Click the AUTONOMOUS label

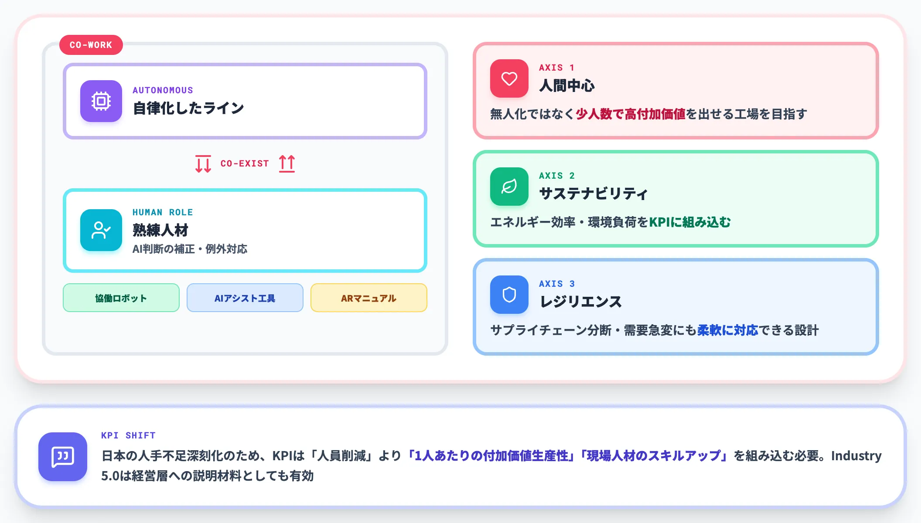click(163, 90)
